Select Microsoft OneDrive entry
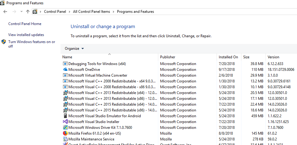Viewport: 297px width, 145px height. pos(84,70)
